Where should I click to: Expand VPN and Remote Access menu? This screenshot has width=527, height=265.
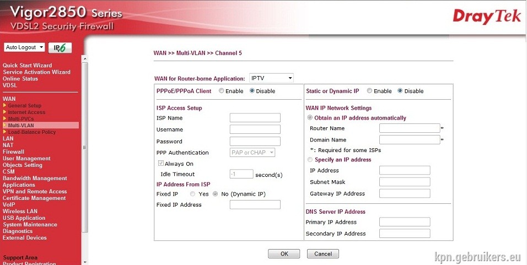click(35, 191)
